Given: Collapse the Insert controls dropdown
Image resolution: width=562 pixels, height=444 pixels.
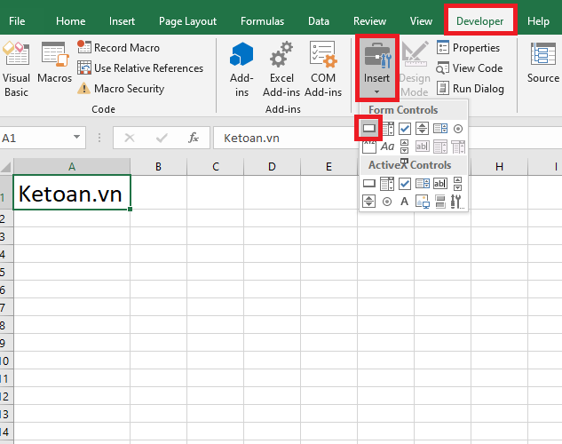Looking at the screenshot, I should [x=376, y=67].
